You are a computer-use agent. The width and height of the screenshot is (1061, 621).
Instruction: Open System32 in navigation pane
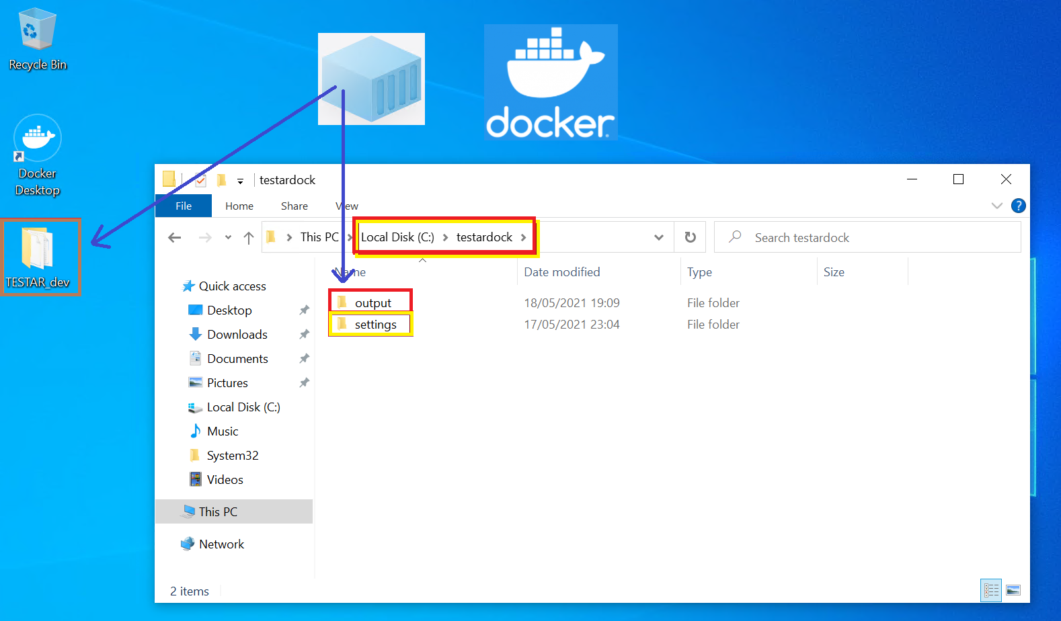click(232, 456)
